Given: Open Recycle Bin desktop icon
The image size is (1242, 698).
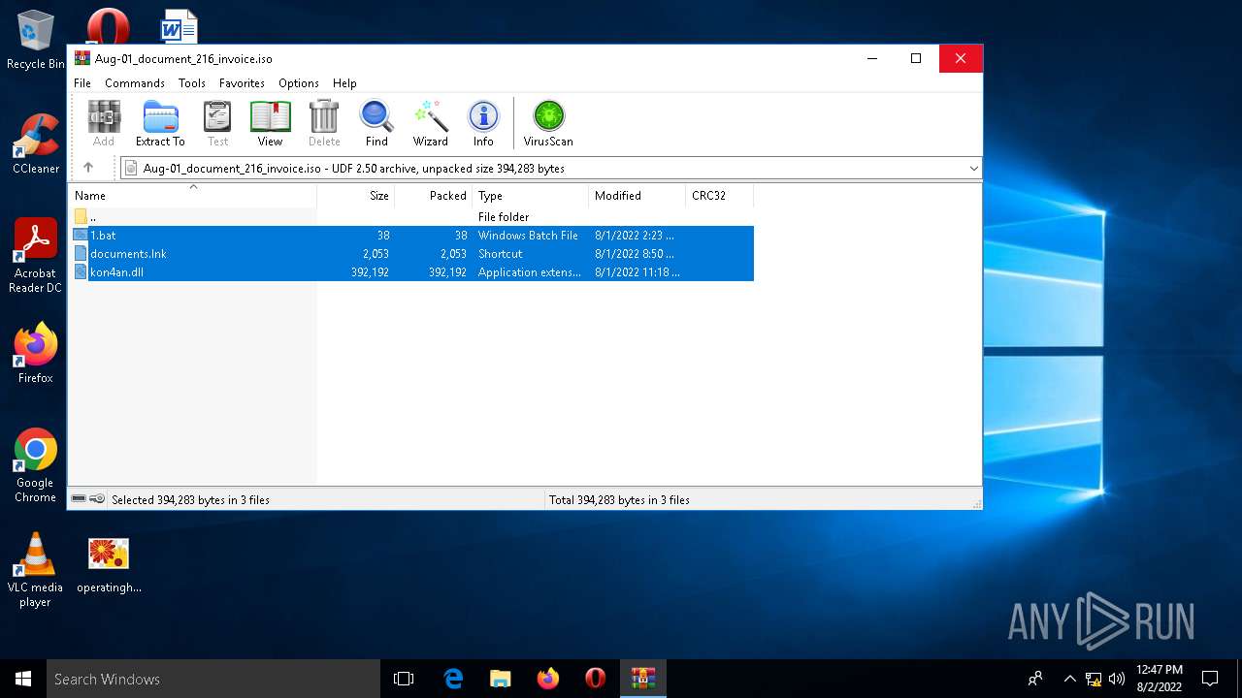Looking at the screenshot, I should [x=36, y=41].
